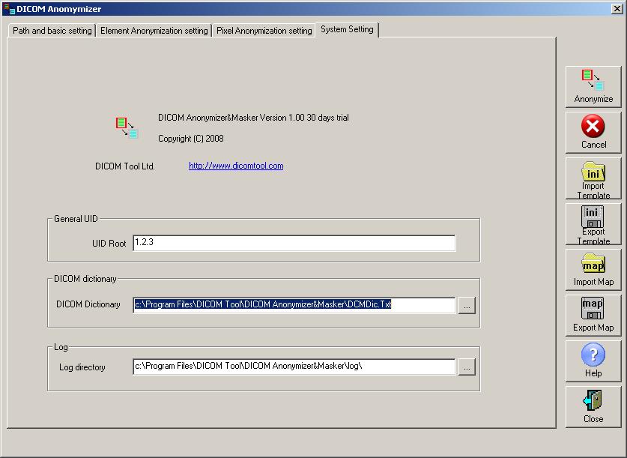Click the version text 'Version 1.00 30 days trial'
627x458 pixels.
click(304, 118)
